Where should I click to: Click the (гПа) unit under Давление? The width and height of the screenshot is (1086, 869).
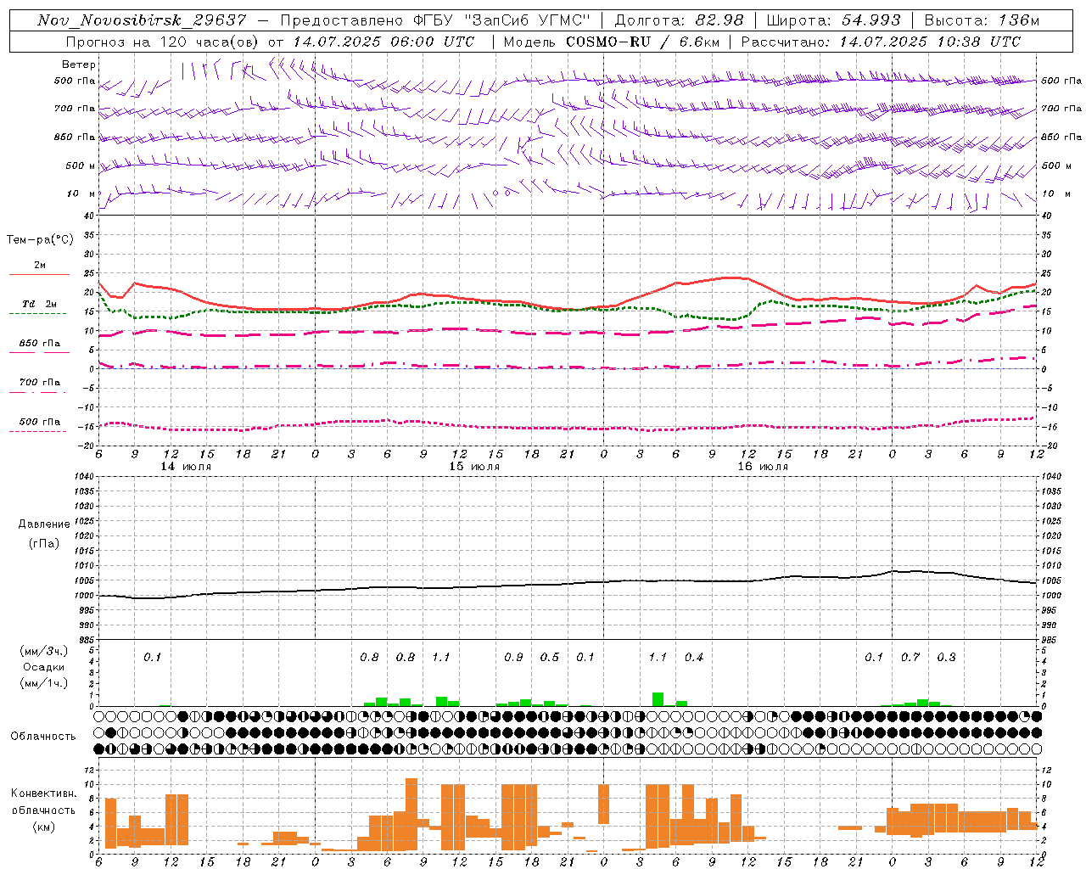pos(44,543)
